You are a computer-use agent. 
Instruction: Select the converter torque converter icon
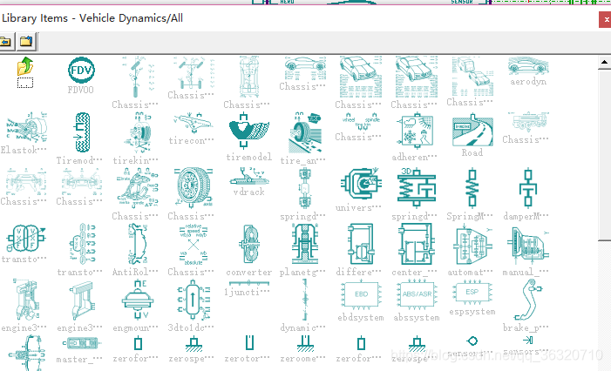click(248, 244)
